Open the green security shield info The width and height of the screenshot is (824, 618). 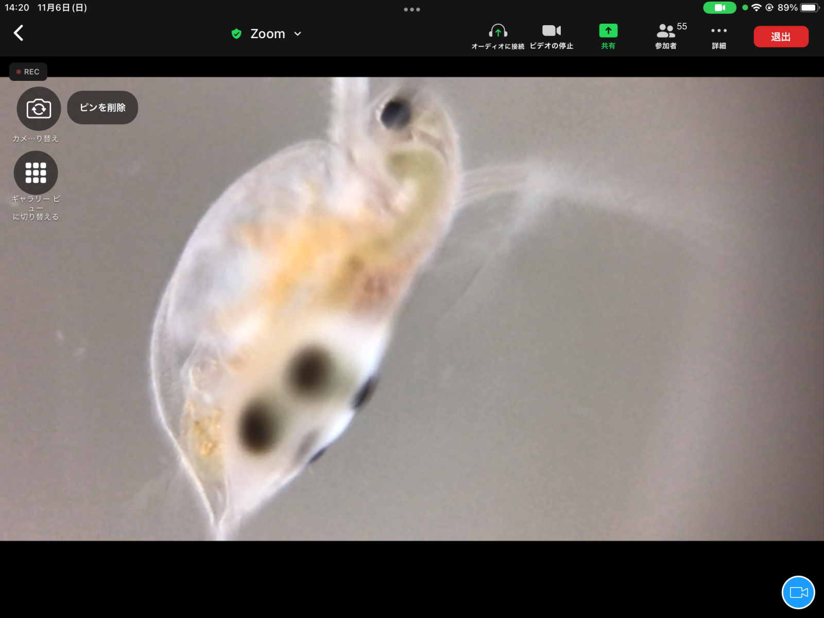(236, 34)
